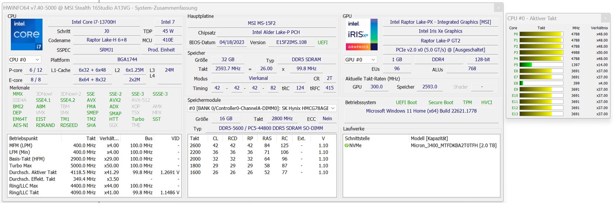Open the GPU #0 selector dropdown
The width and height of the screenshot is (613, 203).
360,60
